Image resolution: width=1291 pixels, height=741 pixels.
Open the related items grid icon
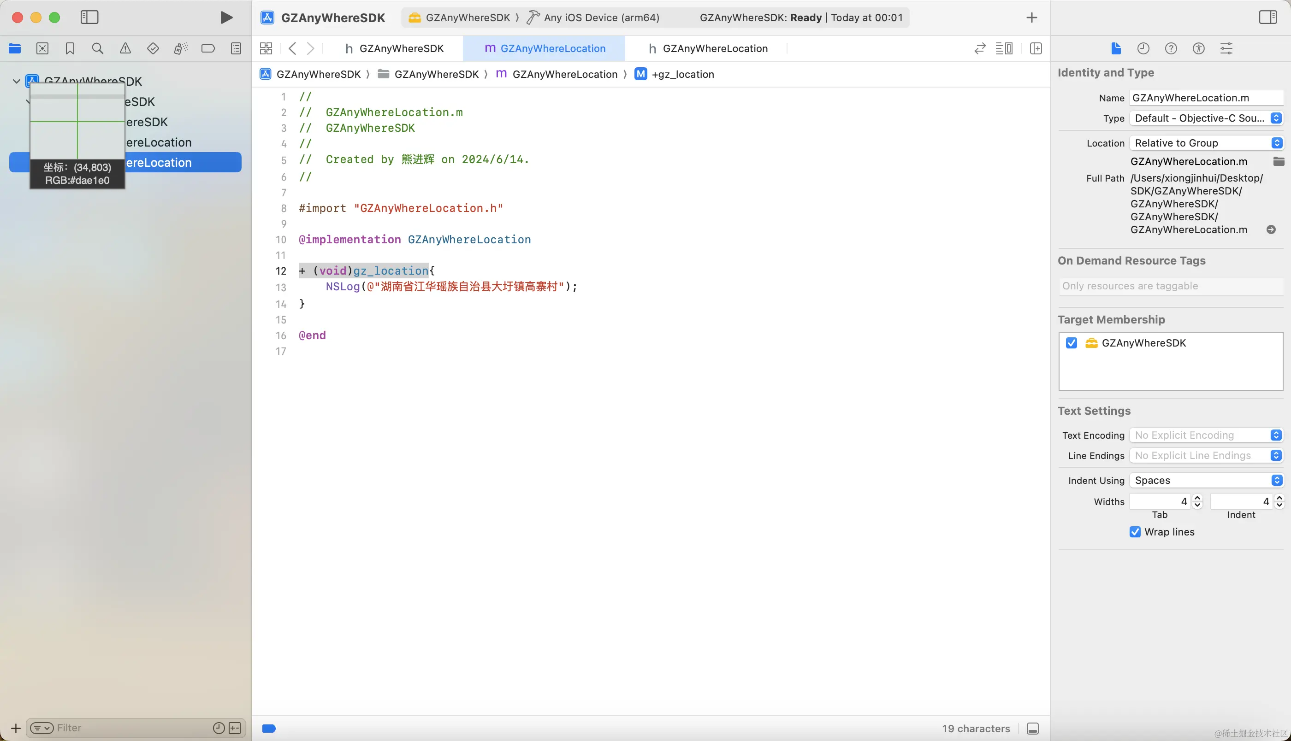click(266, 48)
